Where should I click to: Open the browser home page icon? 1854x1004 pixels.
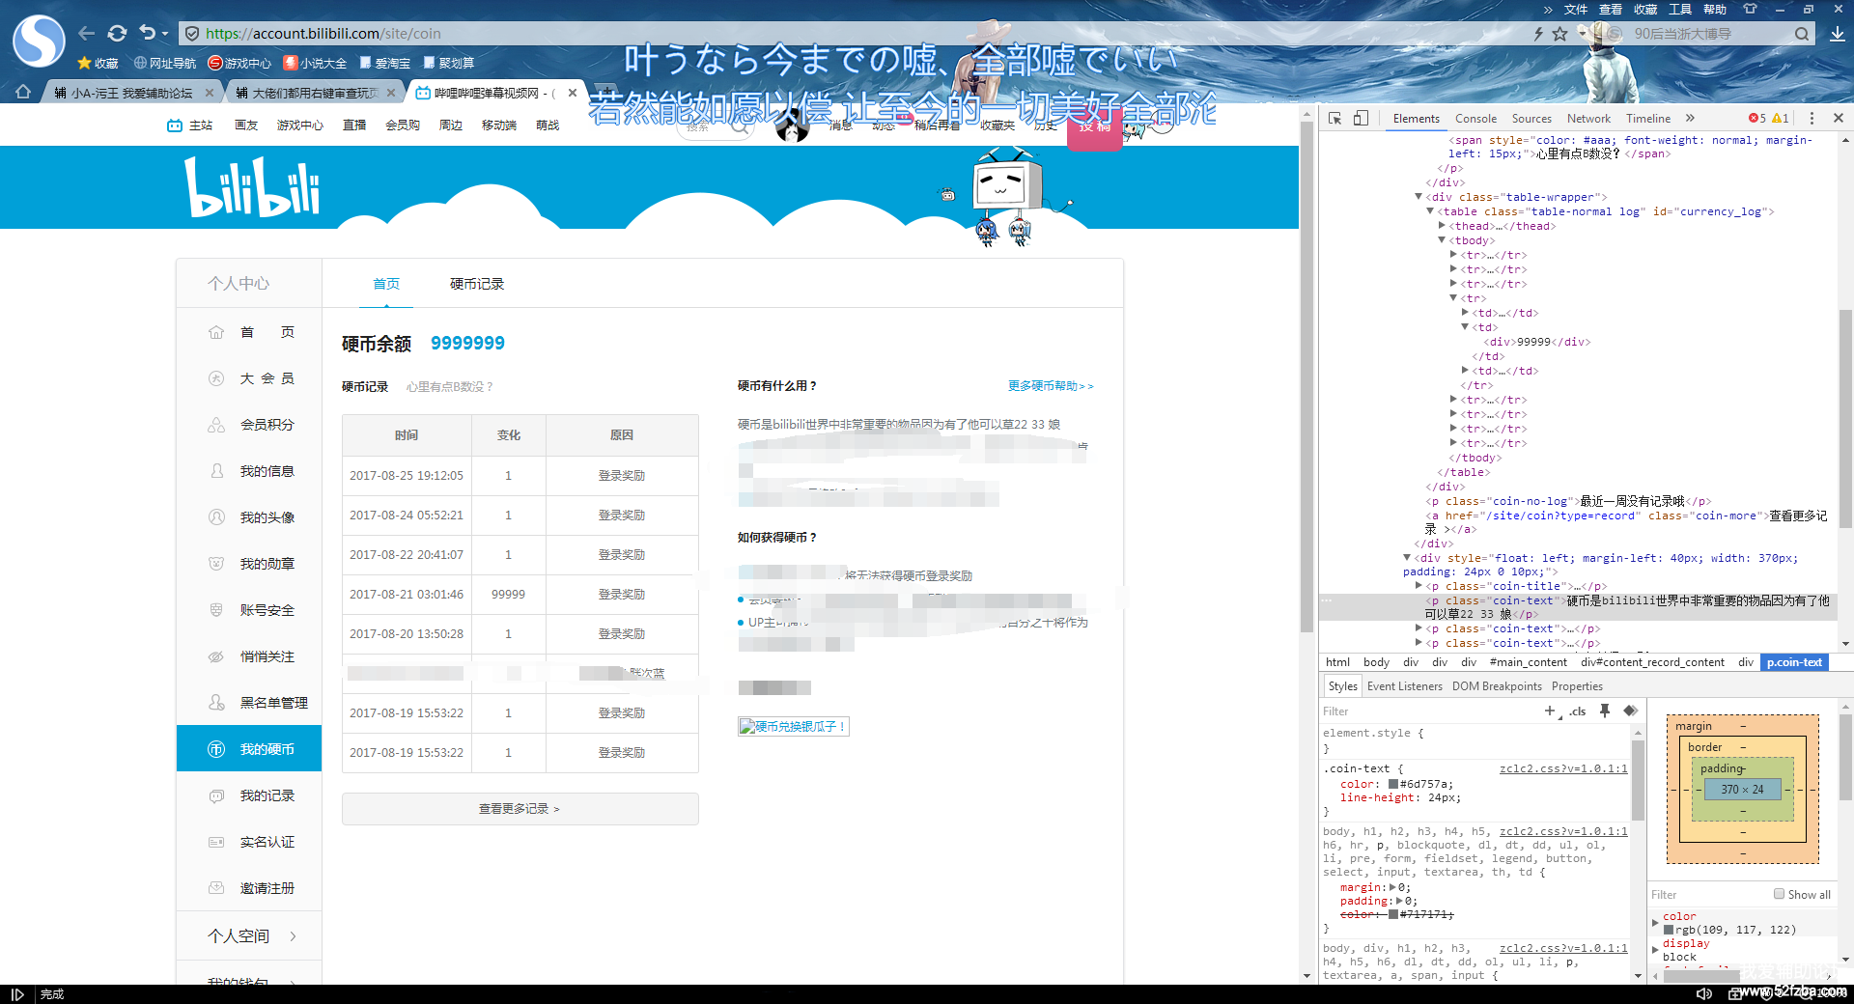click(23, 92)
